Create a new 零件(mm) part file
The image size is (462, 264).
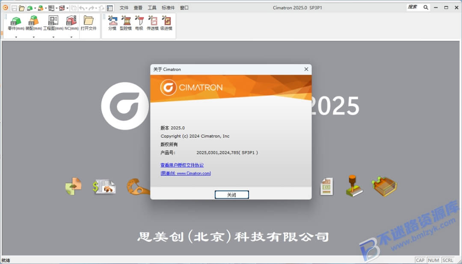(x=16, y=23)
